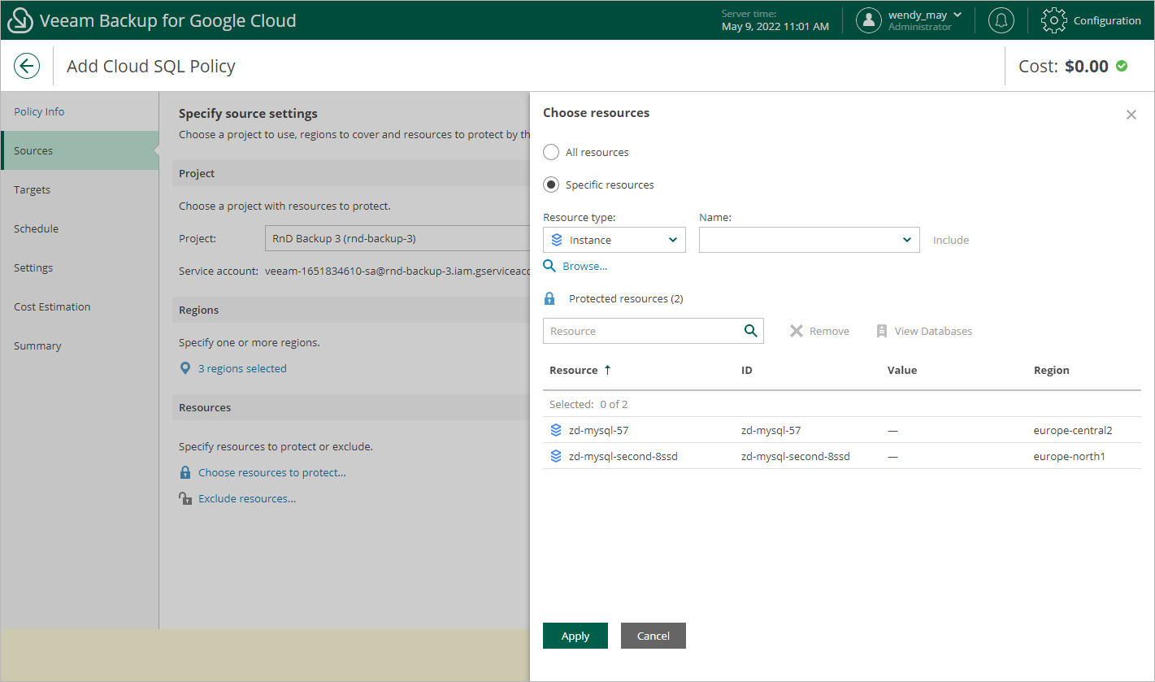Click Choose resources to protect link
The image size is (1155, 682).
click(x=272, y=472)
